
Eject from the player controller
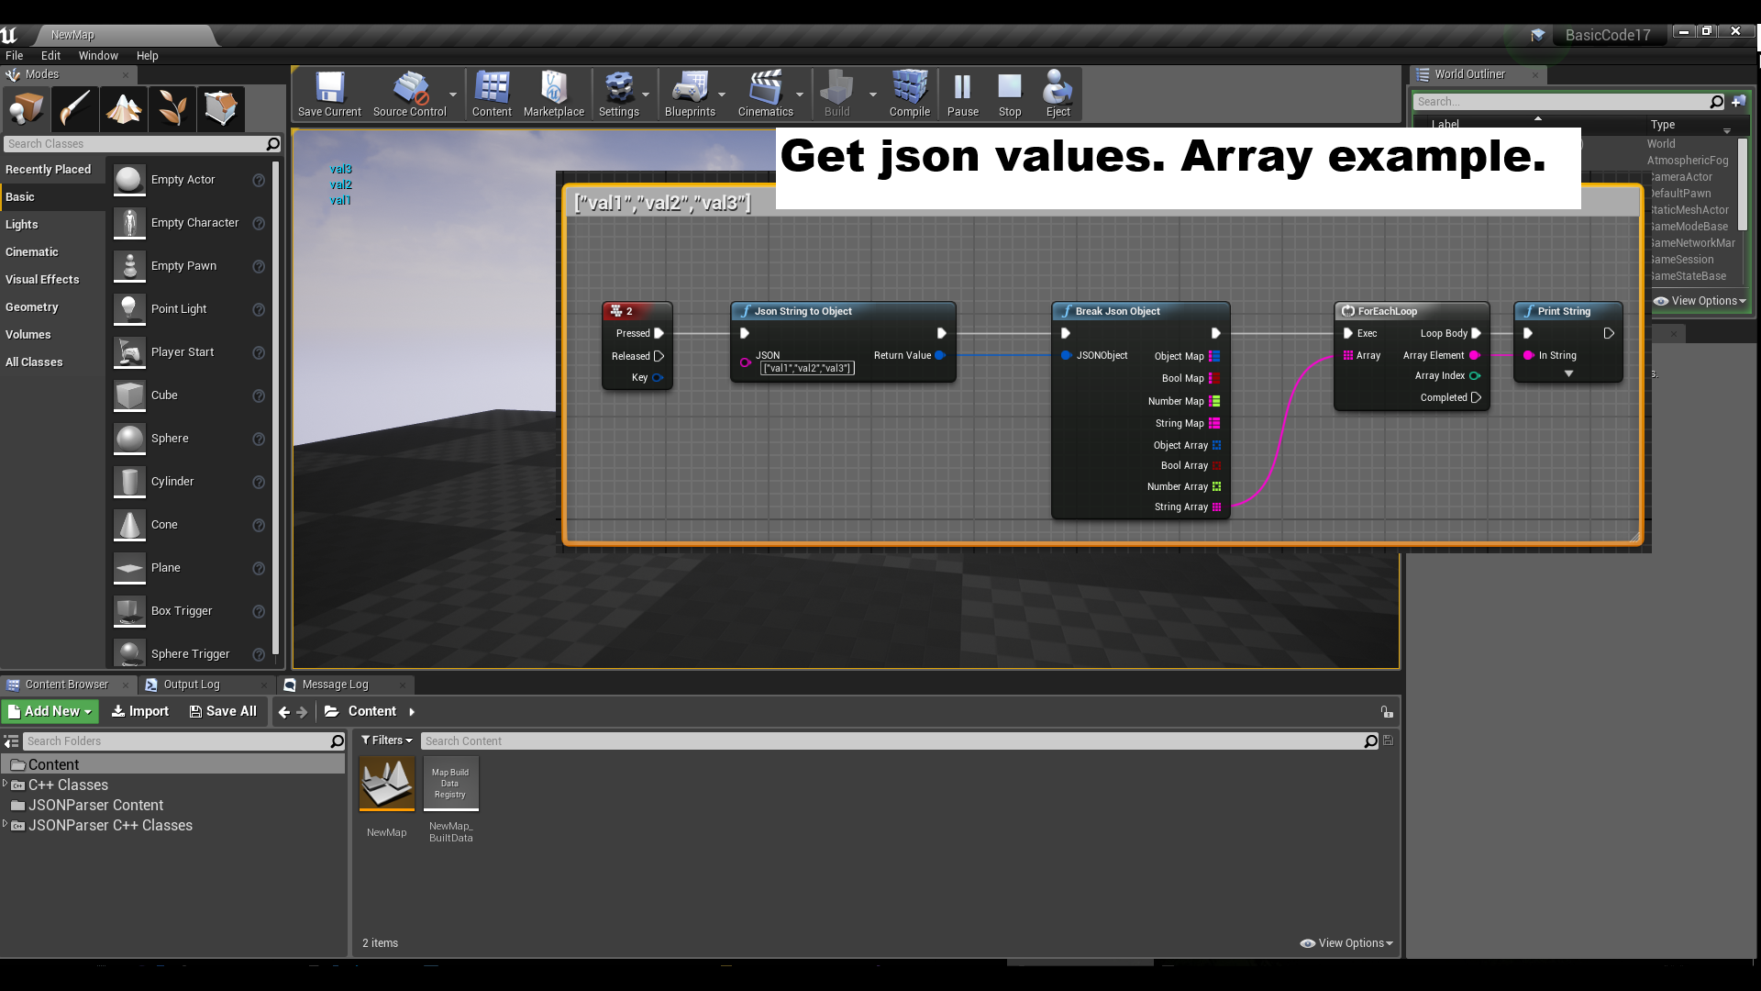(x=1058, y=94)
